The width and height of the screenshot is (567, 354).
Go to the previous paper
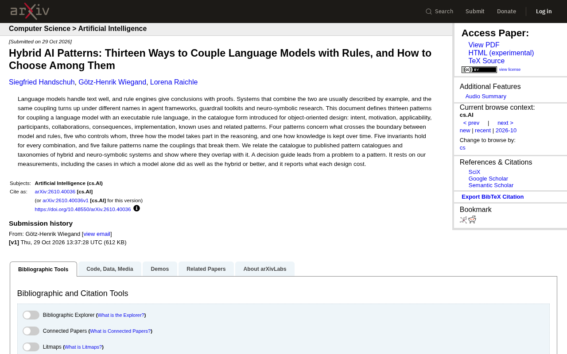(x=471, y=123)
